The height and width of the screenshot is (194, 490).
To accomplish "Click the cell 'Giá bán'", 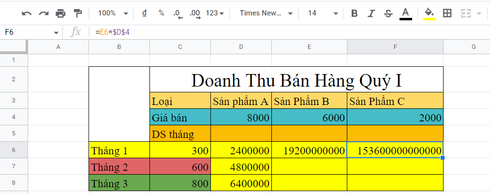I will coord(180,117).
